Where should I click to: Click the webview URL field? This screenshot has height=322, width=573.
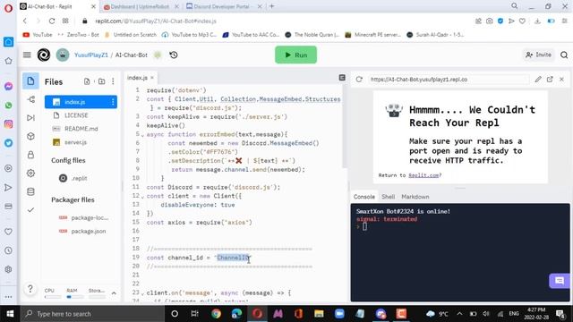[x=449, y=80]
